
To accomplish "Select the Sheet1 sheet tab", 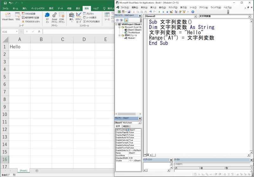I will tap(23, 171).
